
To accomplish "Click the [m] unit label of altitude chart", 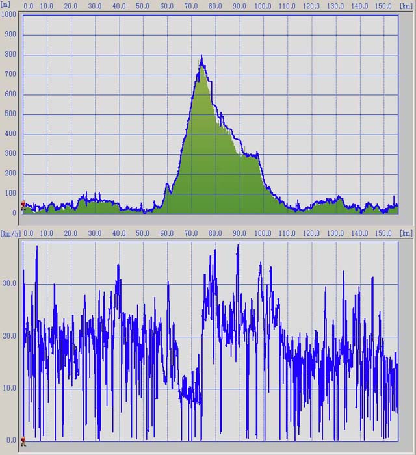I will tap(5, 5).
